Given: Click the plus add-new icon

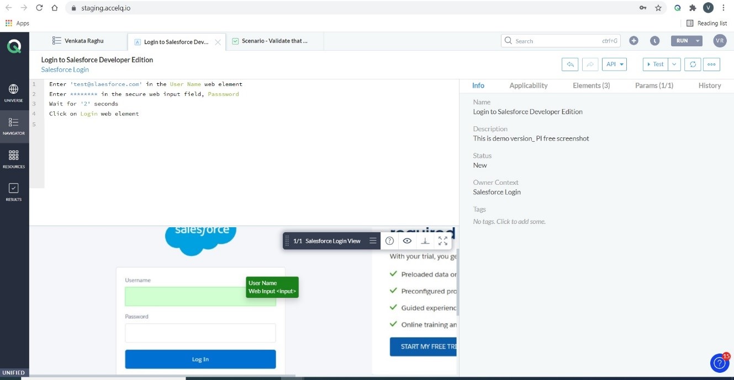Looking at the screenshot, I should pos(633,41).
